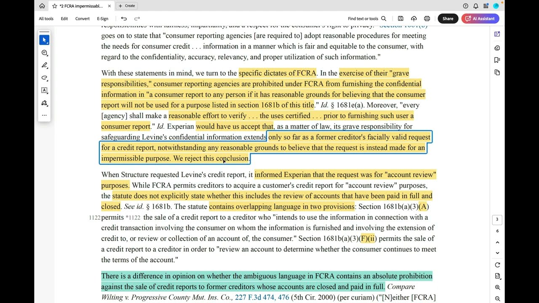This screenshot has width=539, height=303.
Task: Open page thumbnails panel icon on right rail
Action: pos(497,72)
